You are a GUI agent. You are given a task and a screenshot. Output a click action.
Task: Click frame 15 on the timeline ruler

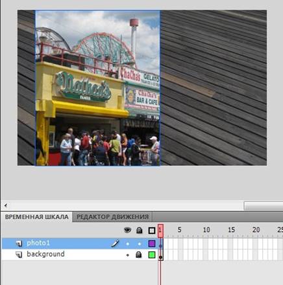231,230
